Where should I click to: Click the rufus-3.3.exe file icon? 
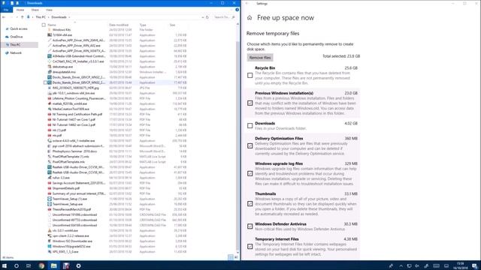click(x=50, y=178)
